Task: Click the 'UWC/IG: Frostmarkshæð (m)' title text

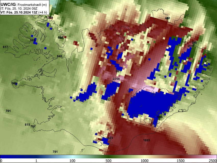Action: [x=24, y=4]
